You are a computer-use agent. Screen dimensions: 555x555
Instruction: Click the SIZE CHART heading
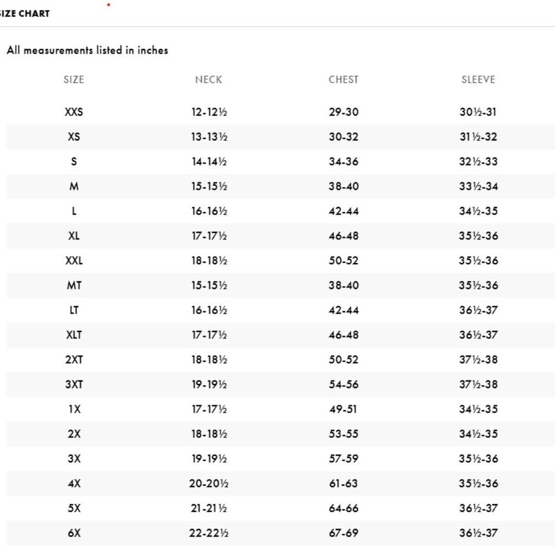click(24, 13)
